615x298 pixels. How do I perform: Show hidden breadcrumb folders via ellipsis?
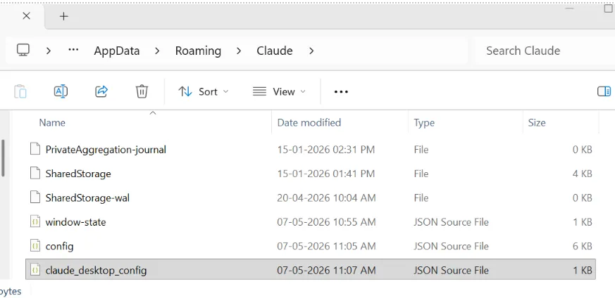[73, 50]
